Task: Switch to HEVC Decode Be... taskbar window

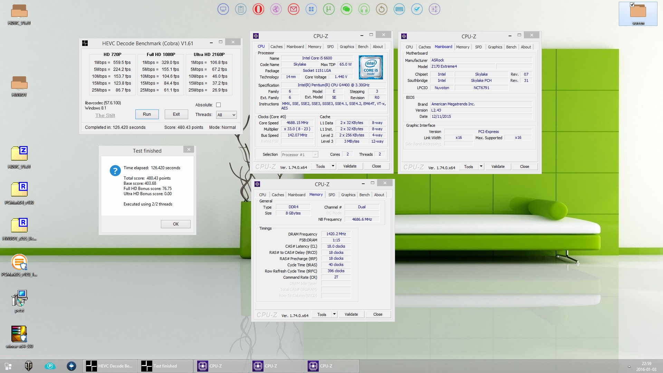Action: [110, 366]
